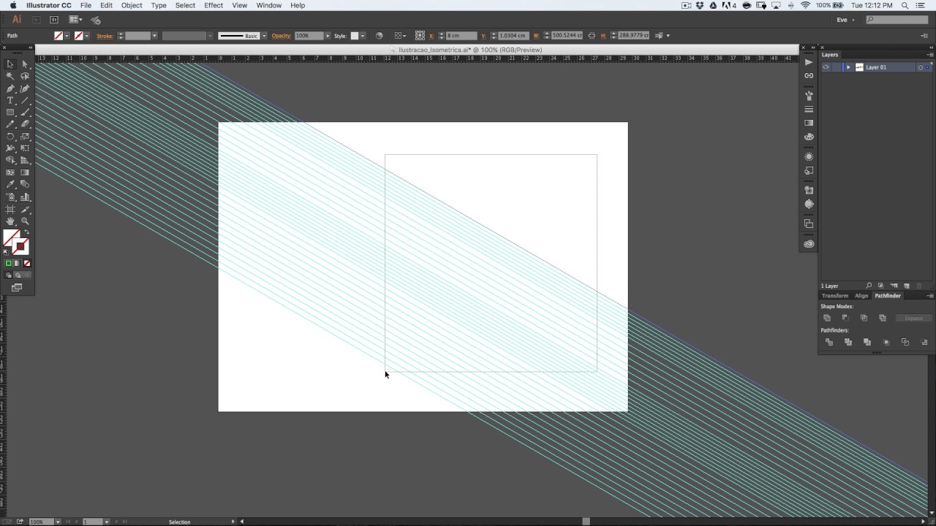Locate object using the Layers panel magnifier
The height and width of the screenshot is (526, 936).
[869, 286]
